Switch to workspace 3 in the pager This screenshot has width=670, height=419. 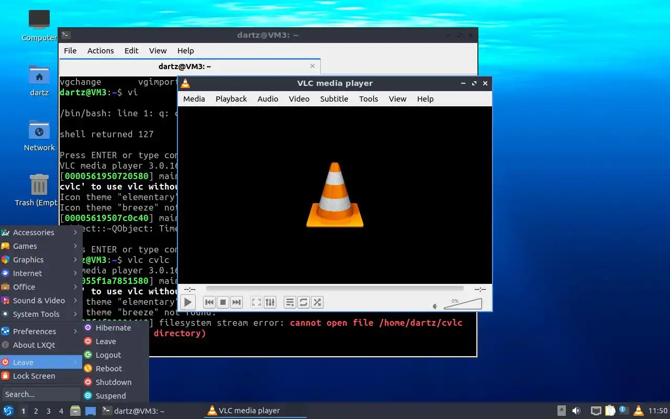48,411
